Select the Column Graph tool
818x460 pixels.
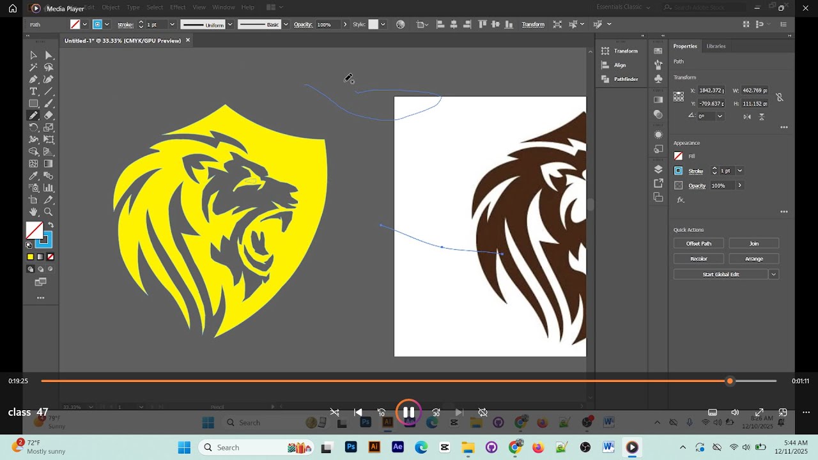coord(49,188)
